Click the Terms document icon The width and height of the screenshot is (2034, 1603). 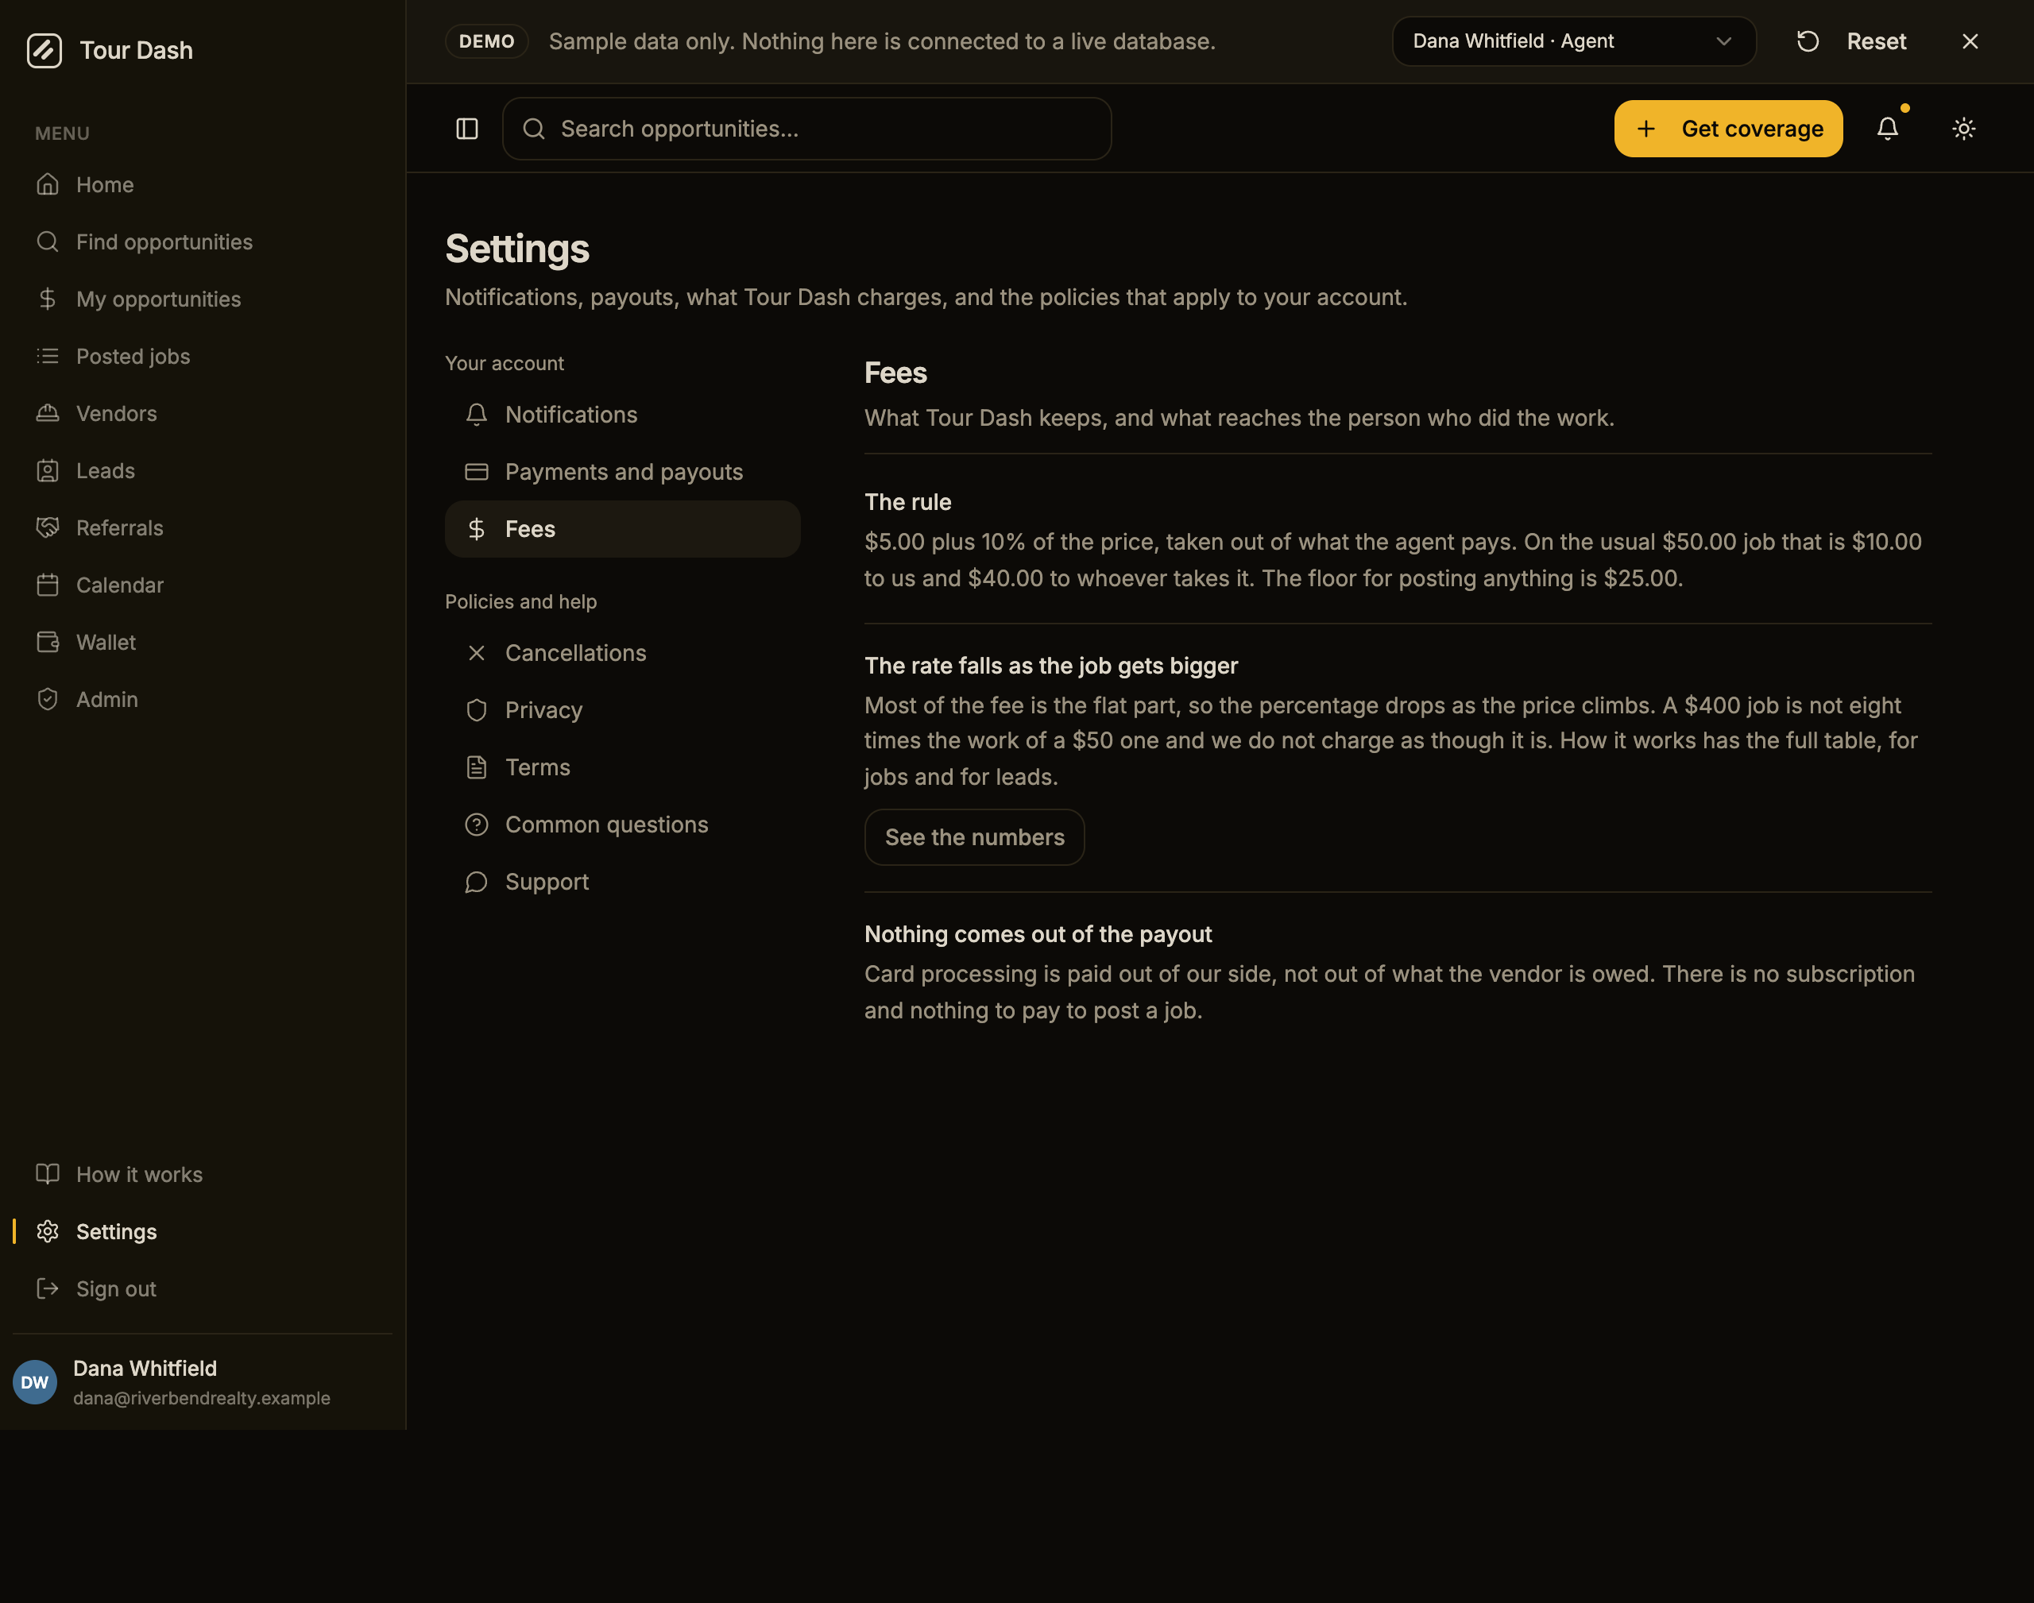tap(477, 767)
